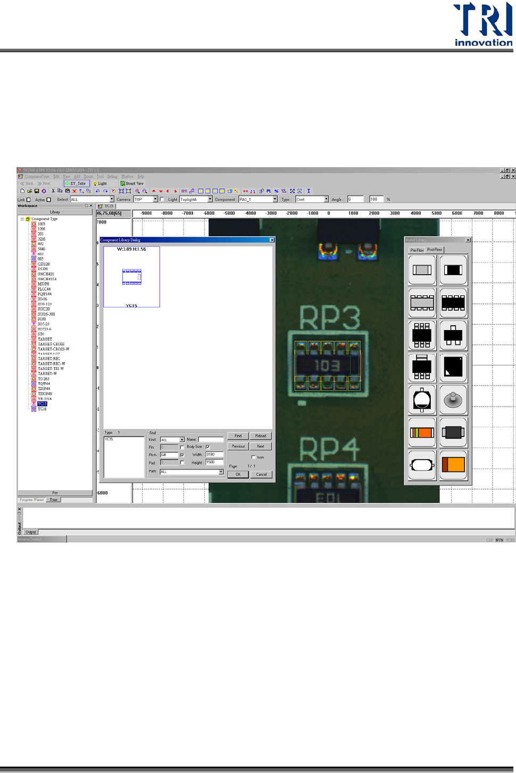Open the Type Cset dropdown

point(326,200)
